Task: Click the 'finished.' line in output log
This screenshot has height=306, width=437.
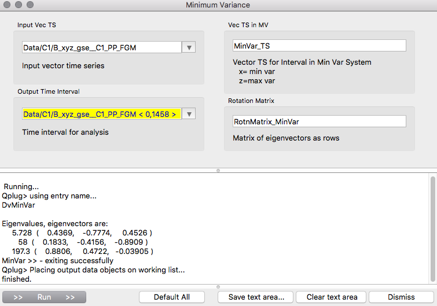Action: (x=17, y=279)
